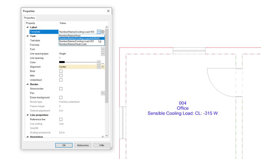
Task: Open template settings gear icon
Action: click(x=103, y=32)
